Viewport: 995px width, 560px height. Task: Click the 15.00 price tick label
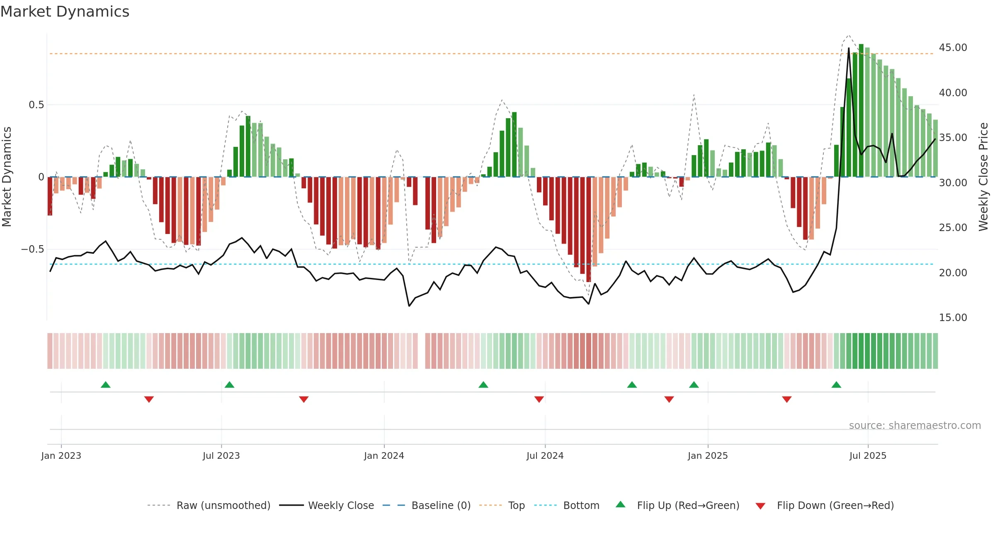tap(953, 317)
